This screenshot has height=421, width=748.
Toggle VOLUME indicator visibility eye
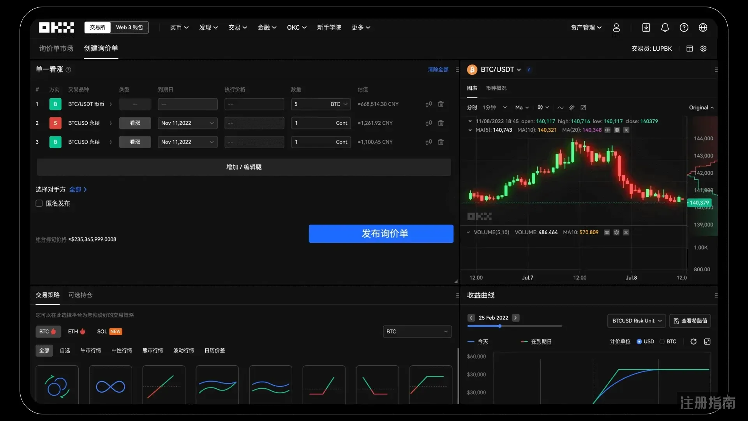click(607, 232)
